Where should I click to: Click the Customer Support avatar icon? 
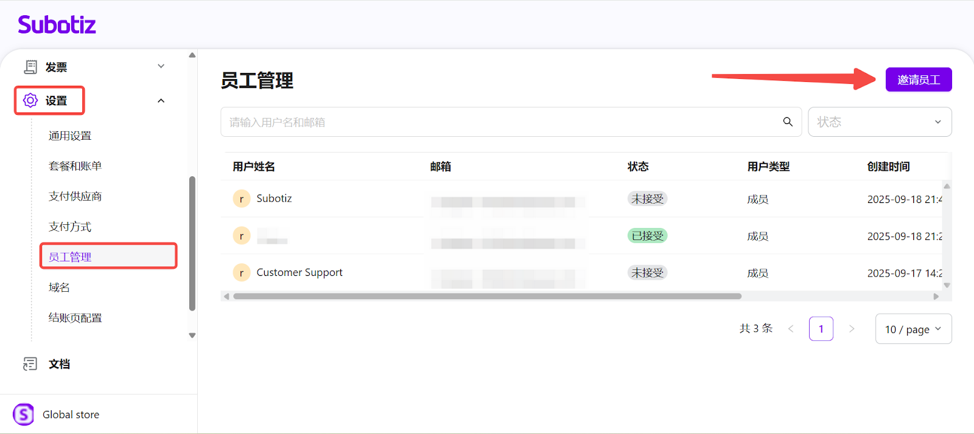[242, 273]
